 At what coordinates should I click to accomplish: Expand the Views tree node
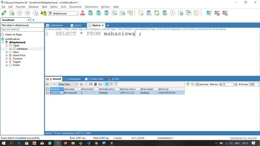[6, 52]
